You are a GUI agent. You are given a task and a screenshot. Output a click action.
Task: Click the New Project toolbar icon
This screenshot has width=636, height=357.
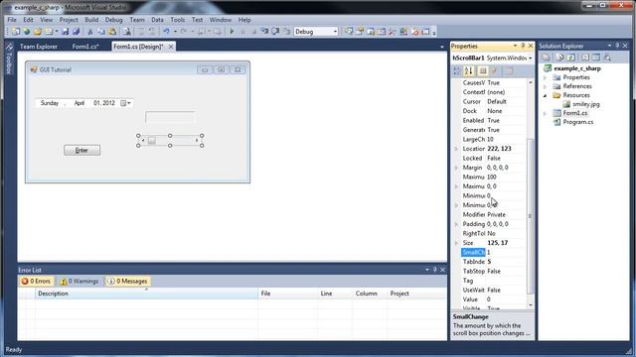click(x=16, y=32)
